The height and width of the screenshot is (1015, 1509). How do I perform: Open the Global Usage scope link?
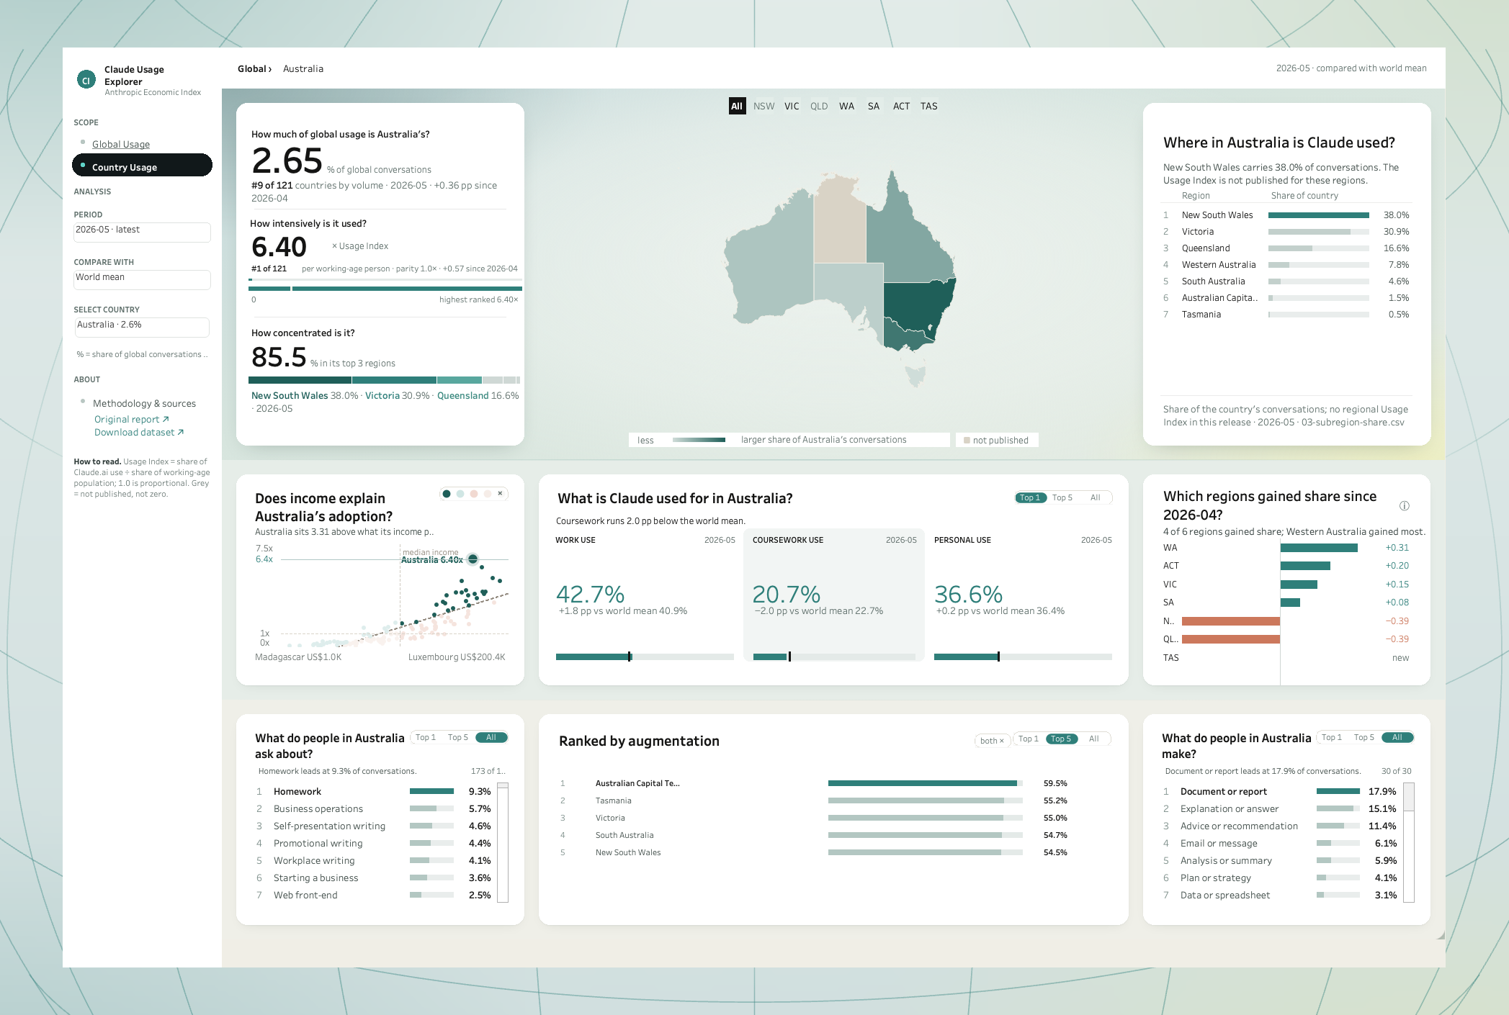click(121, 144)
